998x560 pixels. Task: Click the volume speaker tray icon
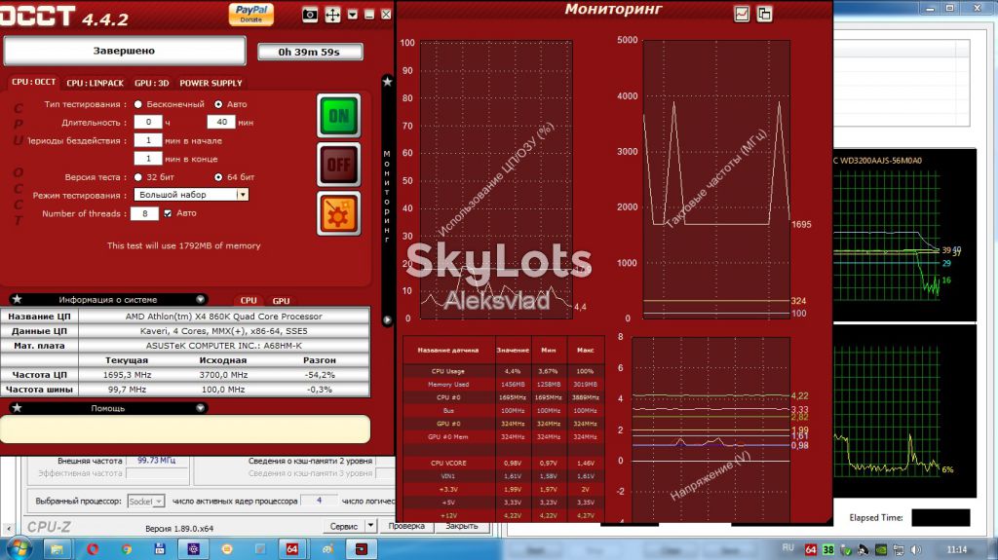916,549
